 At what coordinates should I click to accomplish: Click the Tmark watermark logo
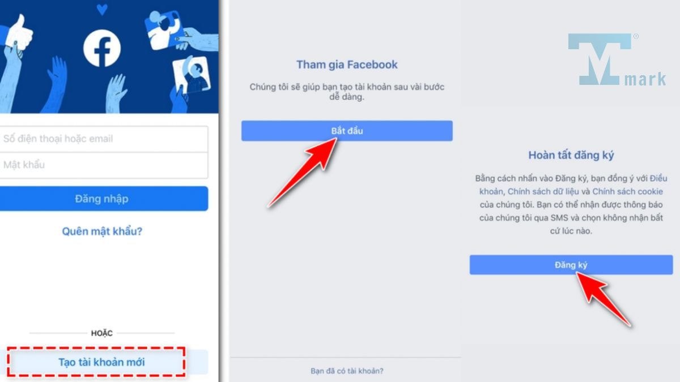[x=617, y=59]
